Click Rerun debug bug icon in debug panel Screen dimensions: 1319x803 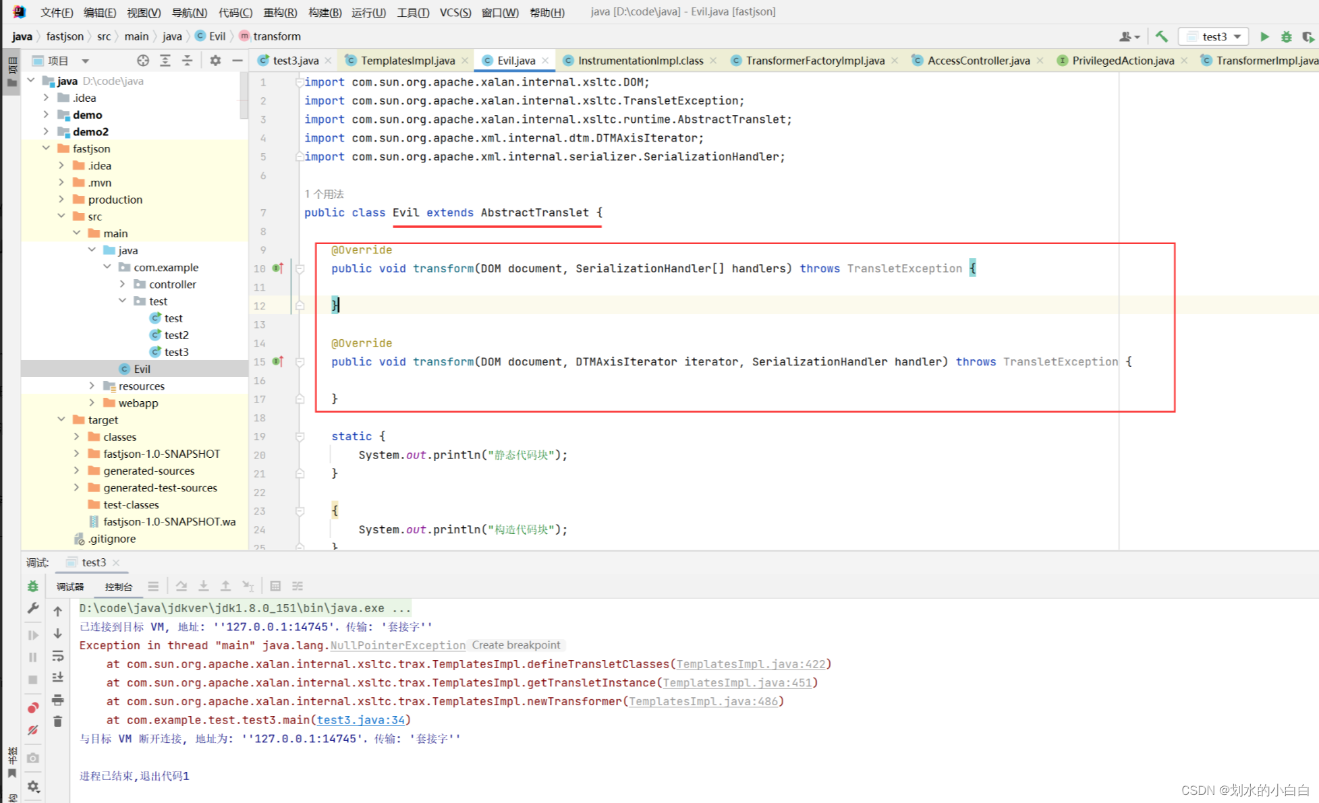pos(32,587)
